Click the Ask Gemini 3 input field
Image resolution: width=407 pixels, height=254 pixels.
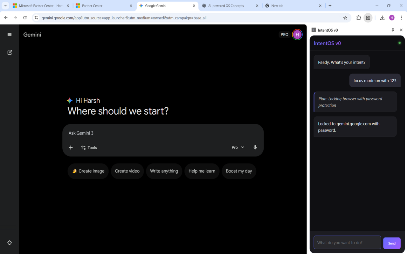pyautogui.click(x=163, y=133)
